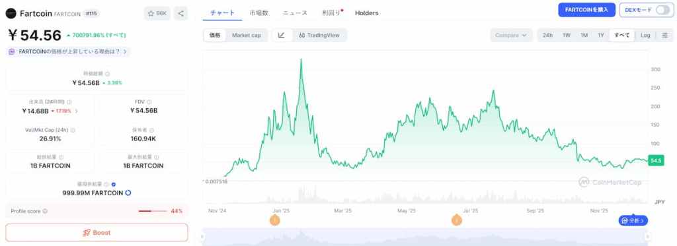The height and width of the screenshot is (246, 677).
Task: Open the ニュース tab
Action: (296, 13)
